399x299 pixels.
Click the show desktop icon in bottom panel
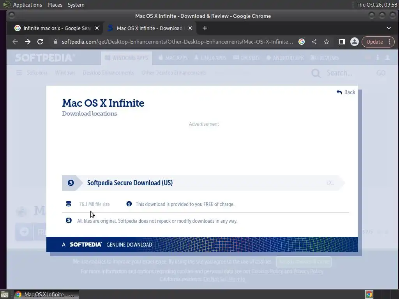(5, 294)
